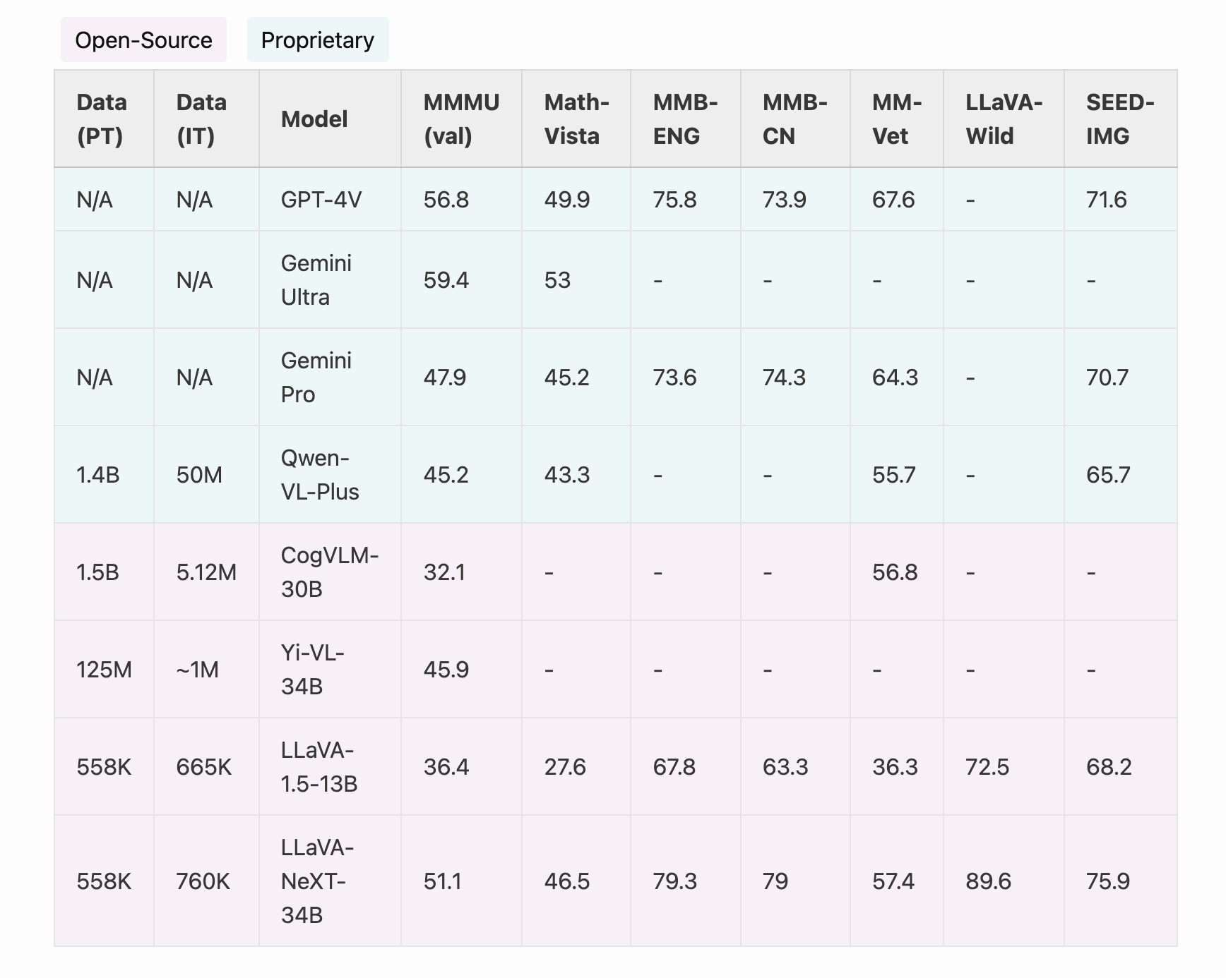Click the Model column header
This screenshot has width=1226, height=978.
click(314, 119)
